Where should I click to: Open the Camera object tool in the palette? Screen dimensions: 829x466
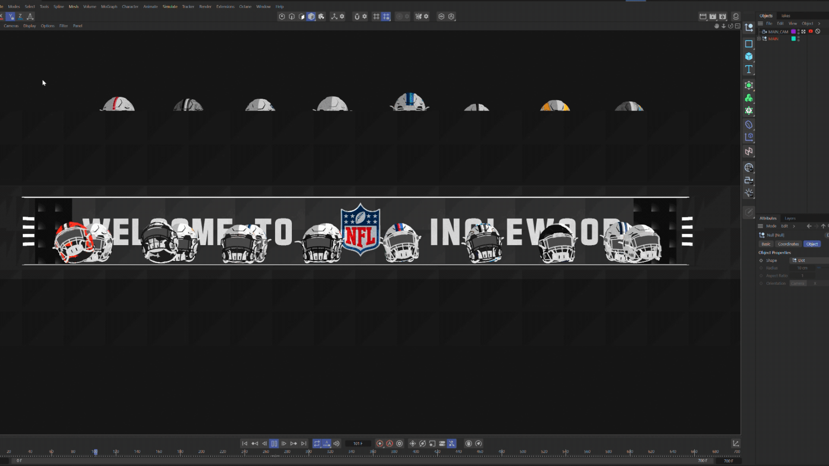pyautogui.click(x=749, y=180)
